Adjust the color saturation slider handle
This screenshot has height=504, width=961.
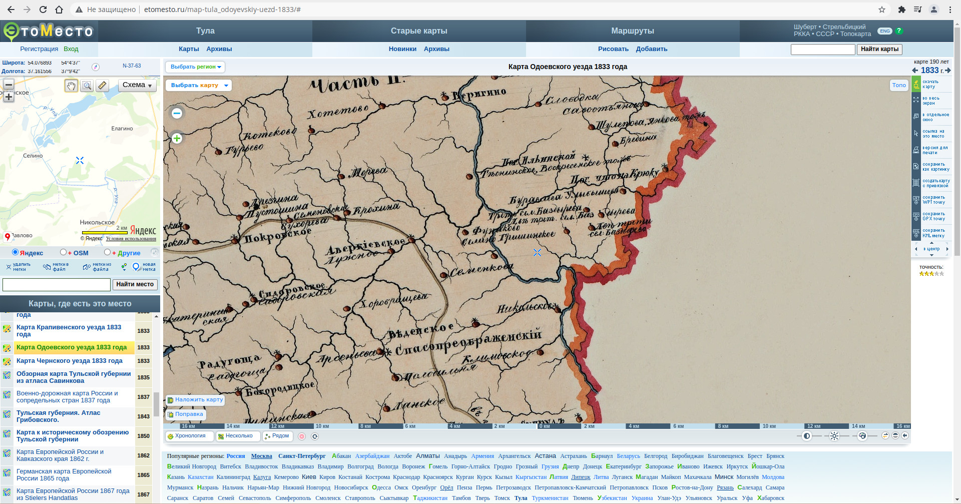click(x=862, y=436)
